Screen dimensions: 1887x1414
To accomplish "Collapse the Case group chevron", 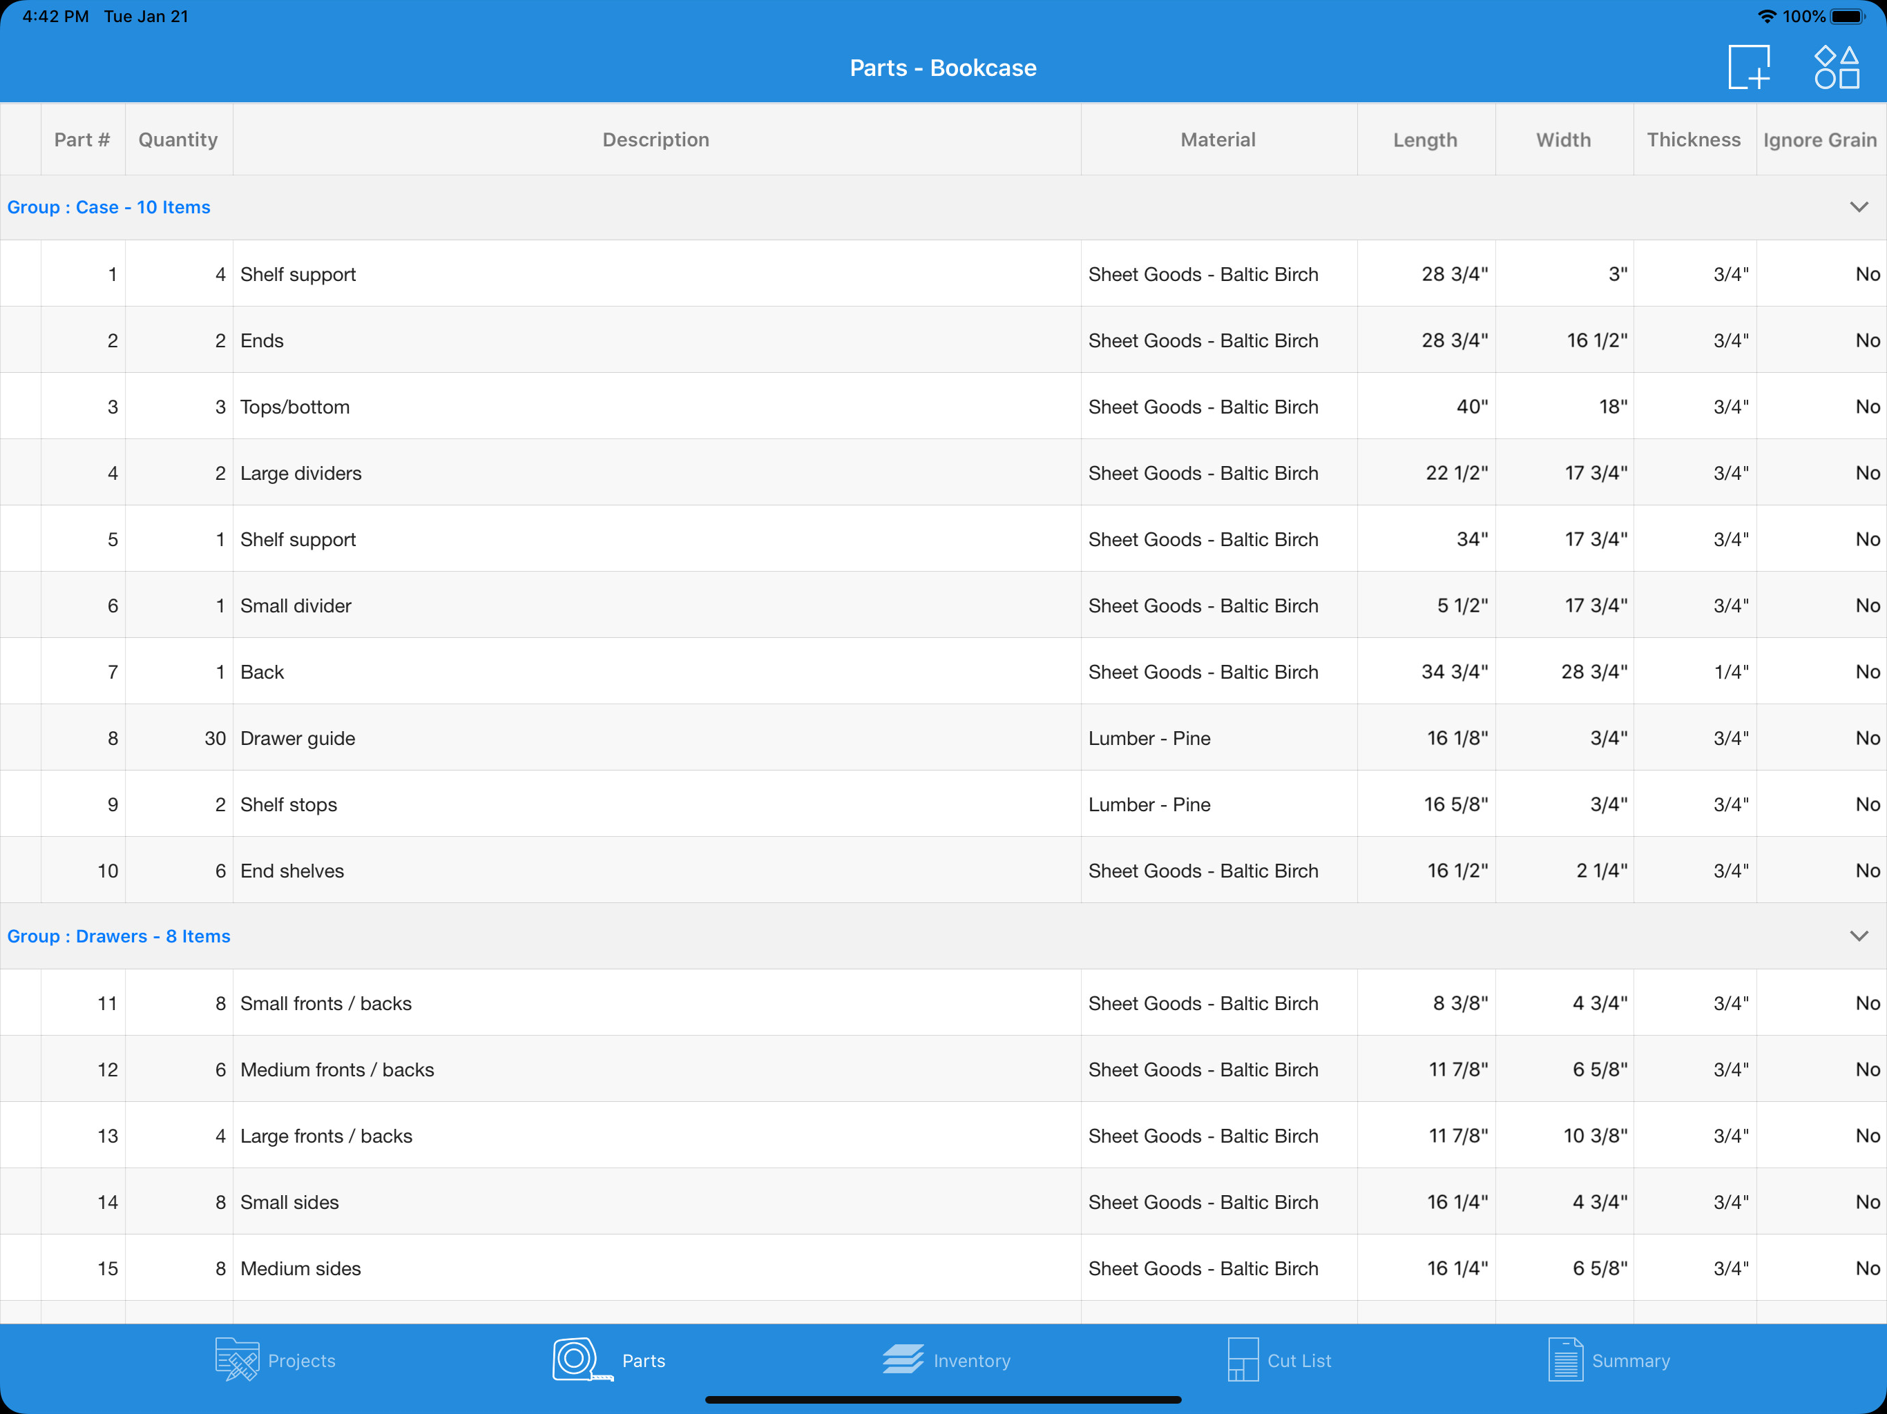I will pyautogui.click(x=1859, y=207).
